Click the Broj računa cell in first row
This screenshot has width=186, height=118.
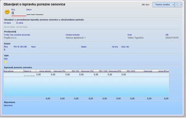tap(13, 75)
